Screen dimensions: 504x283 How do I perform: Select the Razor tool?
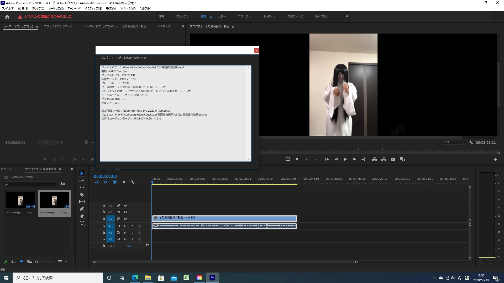coord(82,195)
